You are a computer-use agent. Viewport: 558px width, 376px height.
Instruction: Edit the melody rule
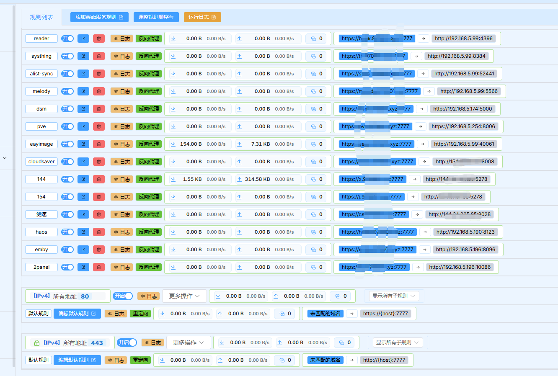(x=83, y=91)
